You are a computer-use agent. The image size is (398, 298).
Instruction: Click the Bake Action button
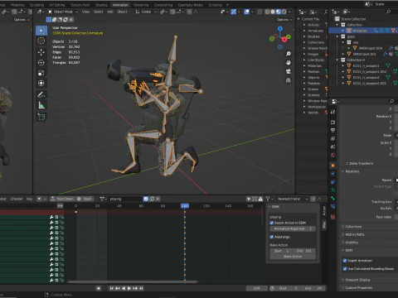(293, 257)
